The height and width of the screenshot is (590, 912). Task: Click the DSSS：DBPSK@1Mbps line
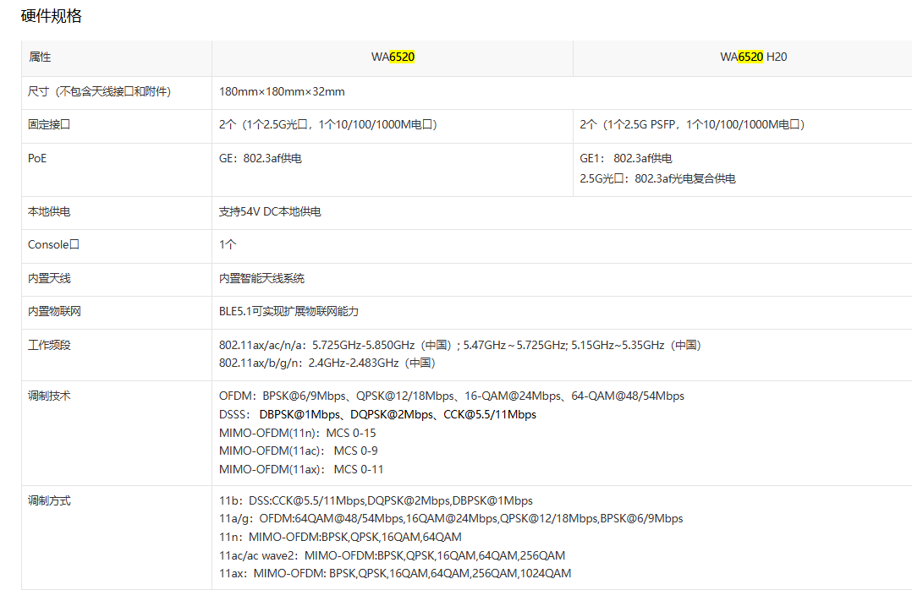pos(377,414)
